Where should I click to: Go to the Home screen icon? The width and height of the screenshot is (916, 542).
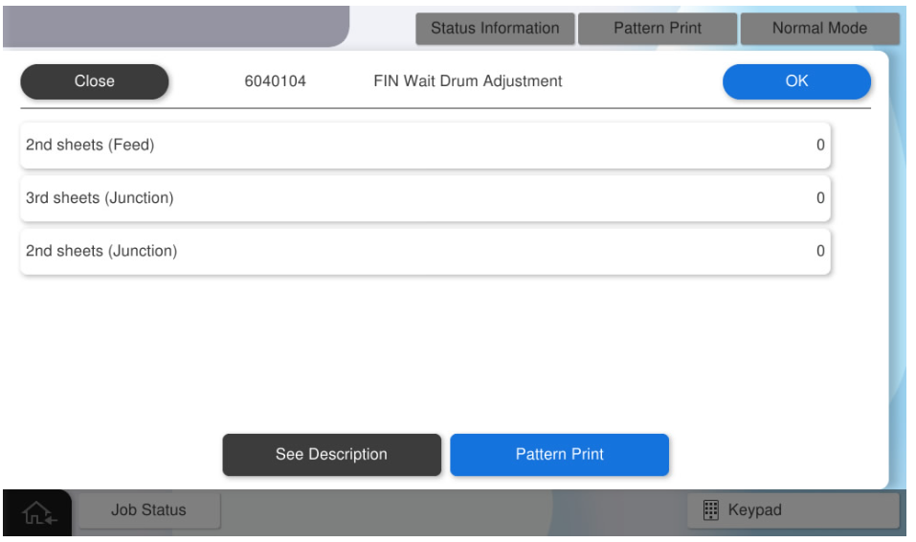click(x=38, y=512)
